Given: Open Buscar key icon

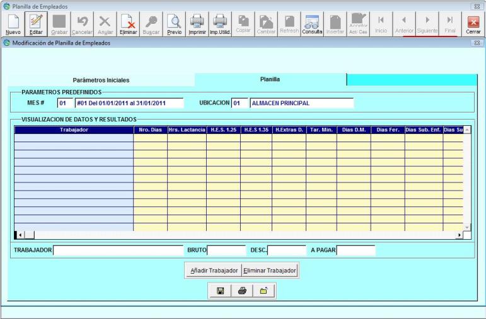Looking at the screenshot, I should pos(151,25).
